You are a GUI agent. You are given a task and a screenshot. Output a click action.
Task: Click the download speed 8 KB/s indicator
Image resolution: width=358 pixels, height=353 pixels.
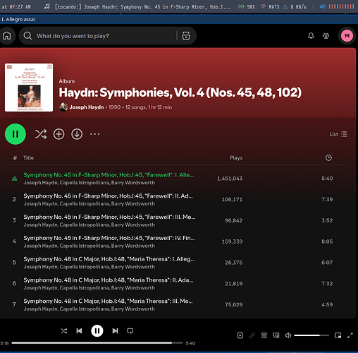point(295,6)
